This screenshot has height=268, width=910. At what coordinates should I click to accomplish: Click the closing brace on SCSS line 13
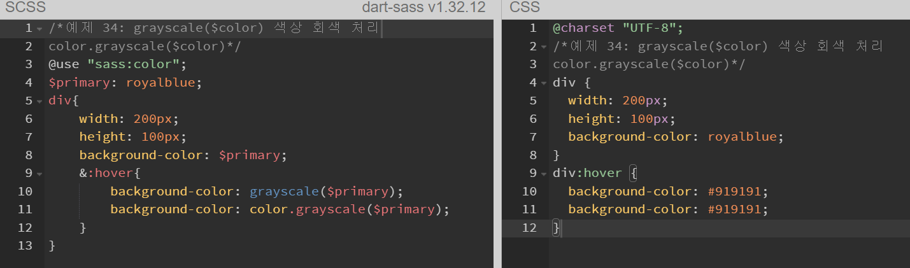(x=52, y=246)
